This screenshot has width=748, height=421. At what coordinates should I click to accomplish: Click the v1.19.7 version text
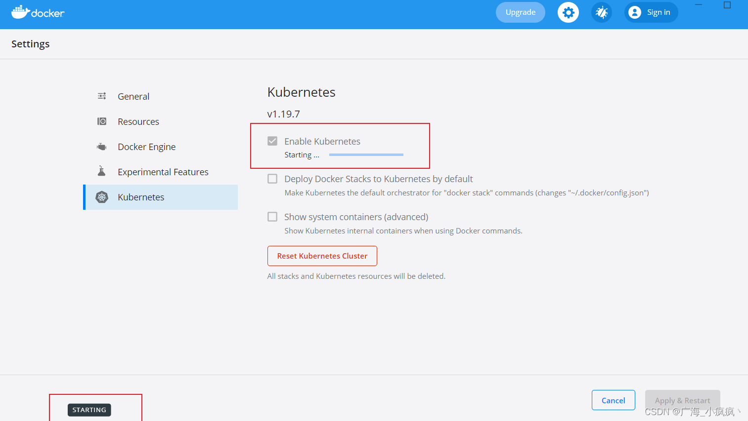click(284, 114)
